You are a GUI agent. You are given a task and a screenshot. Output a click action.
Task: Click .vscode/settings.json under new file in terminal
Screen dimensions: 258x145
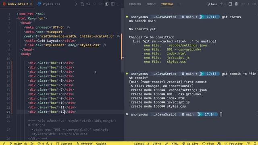187,46
